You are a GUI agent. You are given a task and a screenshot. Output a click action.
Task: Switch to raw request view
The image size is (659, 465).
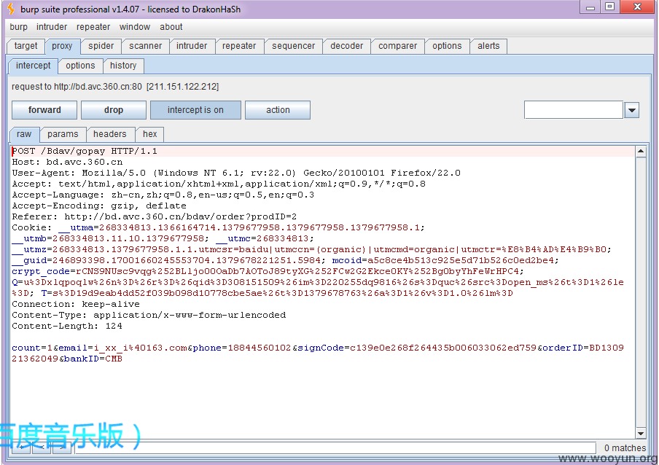[x=24, y=134]
